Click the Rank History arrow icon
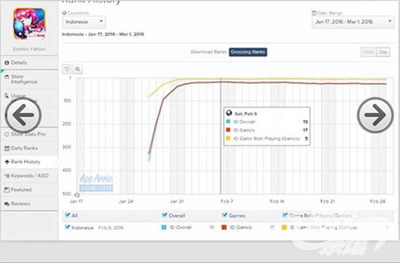Screen dimensions: 400x263 (x=7, y=162)
